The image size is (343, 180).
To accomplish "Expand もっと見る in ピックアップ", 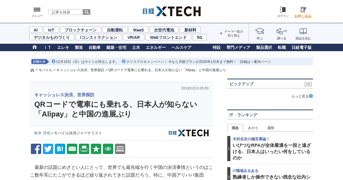I will 302,96.
